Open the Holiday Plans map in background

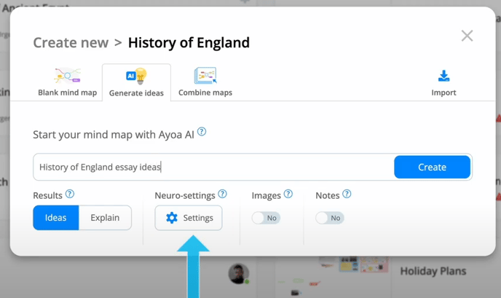[x=433, y=271]
